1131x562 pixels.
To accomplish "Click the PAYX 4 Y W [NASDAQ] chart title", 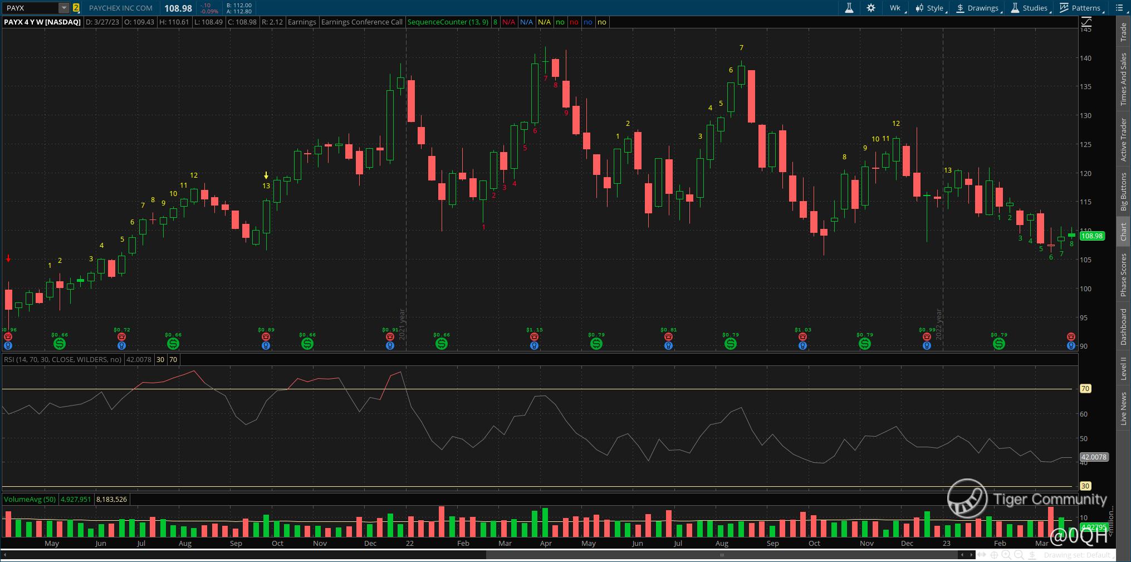I will pos(42,22).
